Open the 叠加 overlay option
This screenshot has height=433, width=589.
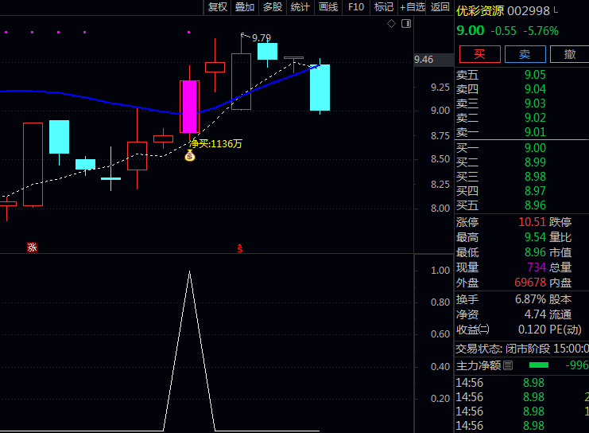245,7
